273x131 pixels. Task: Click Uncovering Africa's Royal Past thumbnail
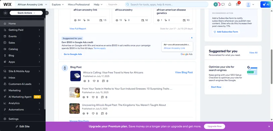75,109
